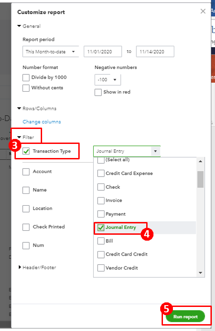This screenshot has width=215, height=331.
Task: Close the Customize report dialog
Action: [x=203, y=11]
